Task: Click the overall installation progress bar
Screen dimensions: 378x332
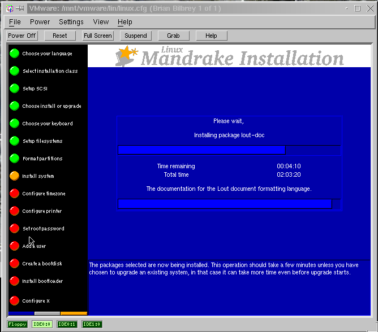Action: coord(229,204)
